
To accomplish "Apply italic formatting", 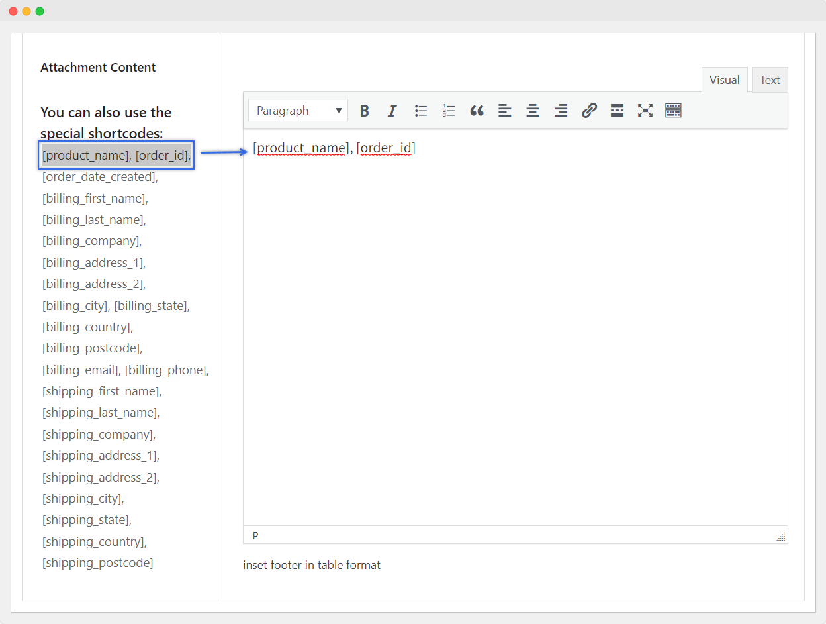I will coord(392,111).
